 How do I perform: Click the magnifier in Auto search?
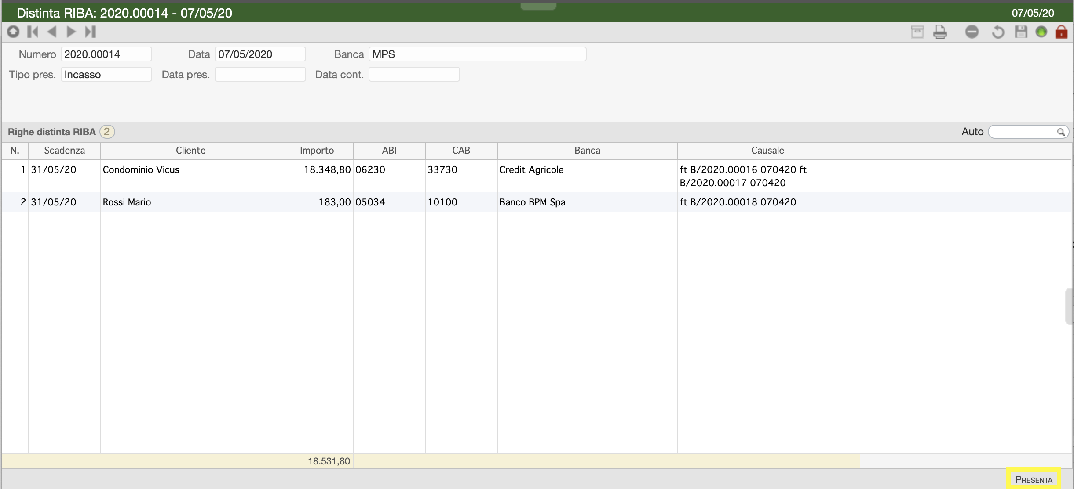[x=1061, y=132]
